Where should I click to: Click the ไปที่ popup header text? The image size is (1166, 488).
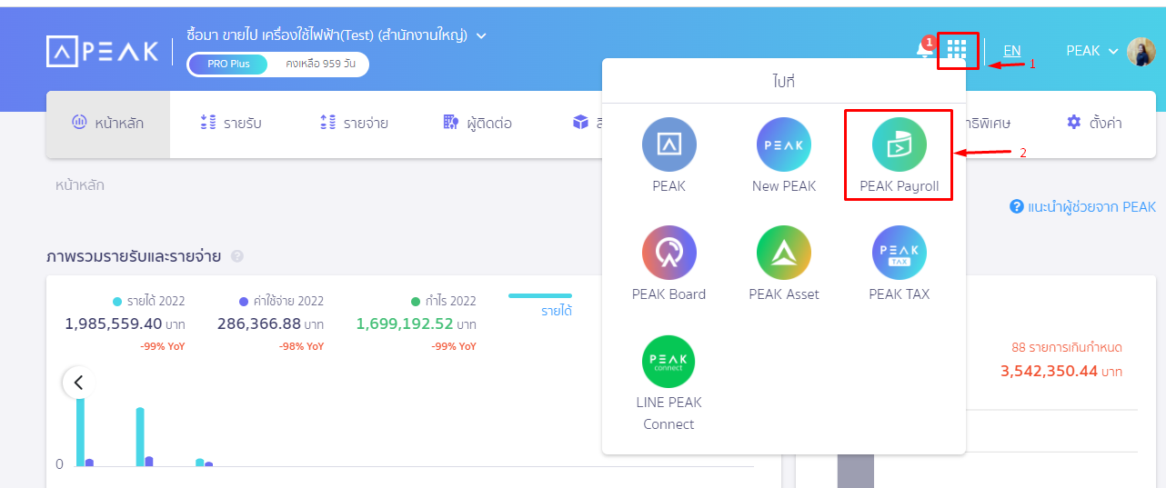(x=784, y=81)
